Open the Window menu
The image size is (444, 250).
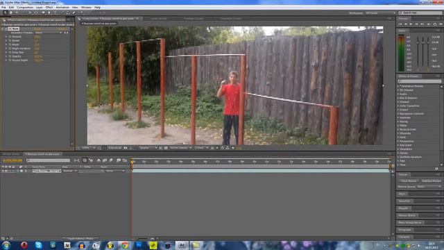[86, 8]
